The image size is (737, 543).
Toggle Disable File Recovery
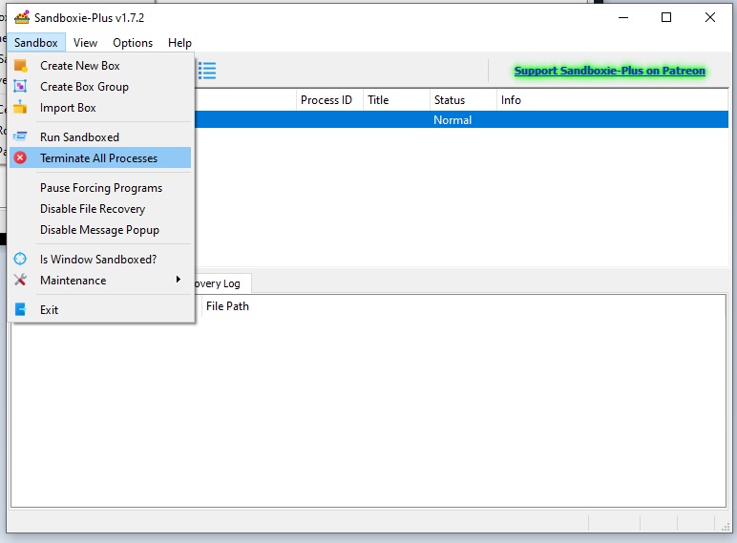coord(100,209)
